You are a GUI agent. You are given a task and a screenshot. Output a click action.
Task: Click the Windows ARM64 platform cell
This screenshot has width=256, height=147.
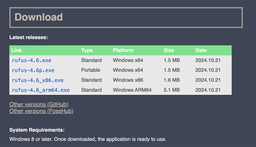pos(132,90)
